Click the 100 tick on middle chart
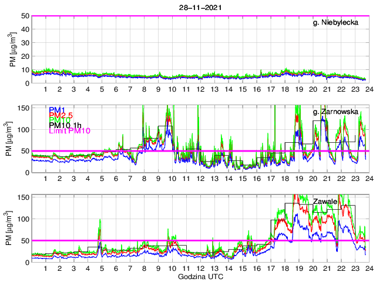The image size is (376, 282). 23,130
